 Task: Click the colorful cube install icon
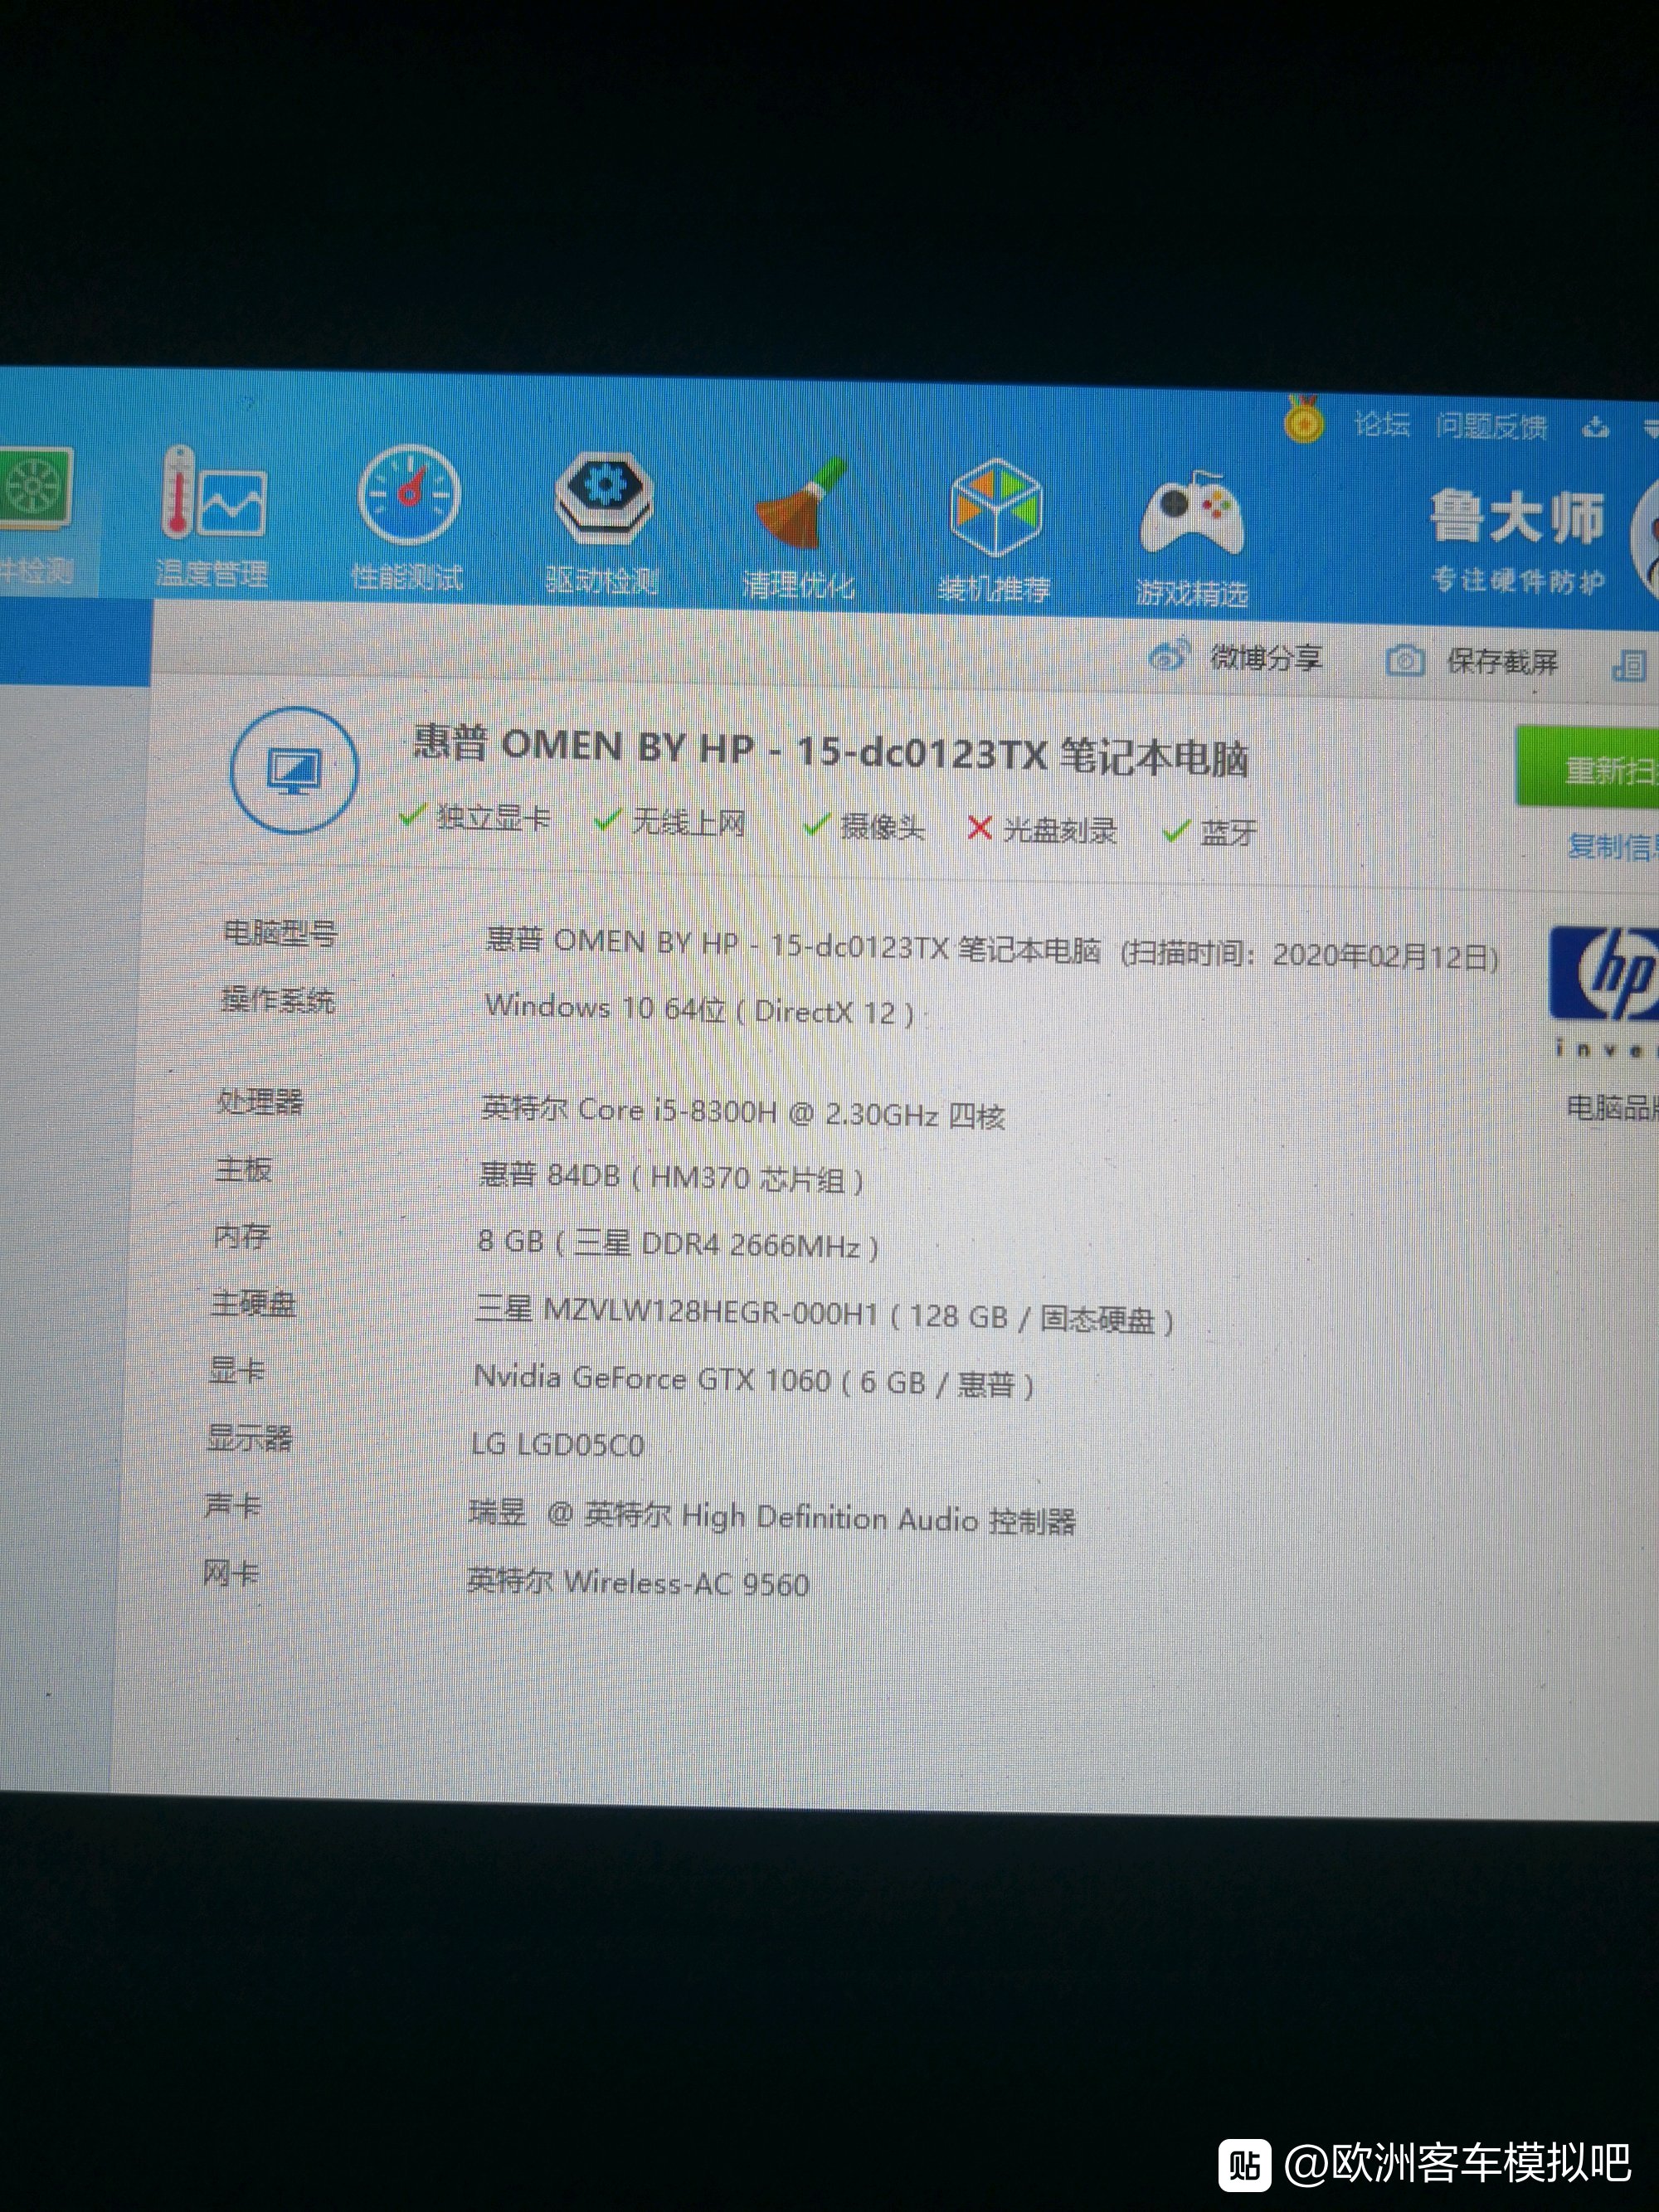pyautogui.click(x=995, y=508)
